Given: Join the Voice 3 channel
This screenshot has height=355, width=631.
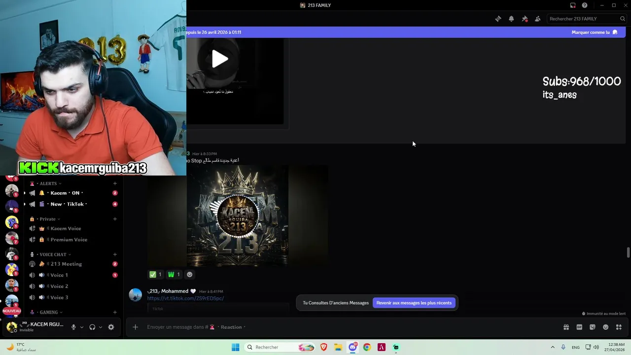Looking at the screenshot, I should pyautogui.click(x=73, y=297).
